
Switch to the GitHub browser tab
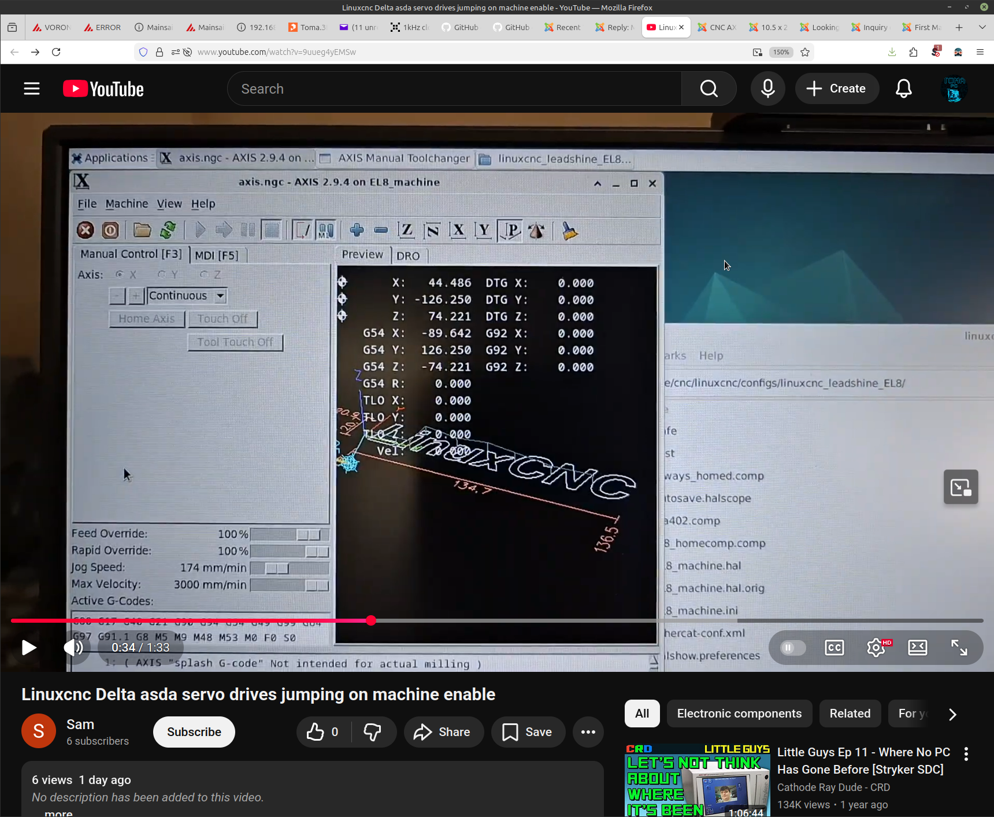(x=460, y=27)
